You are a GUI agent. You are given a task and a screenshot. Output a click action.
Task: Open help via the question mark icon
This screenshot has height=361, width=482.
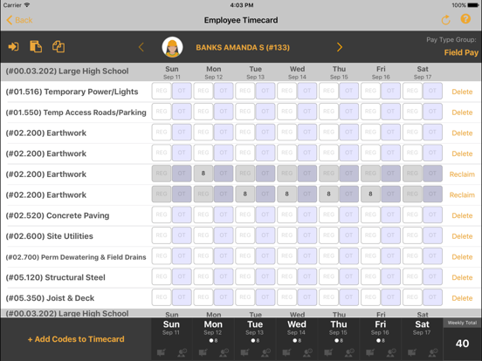pos(465,19)
